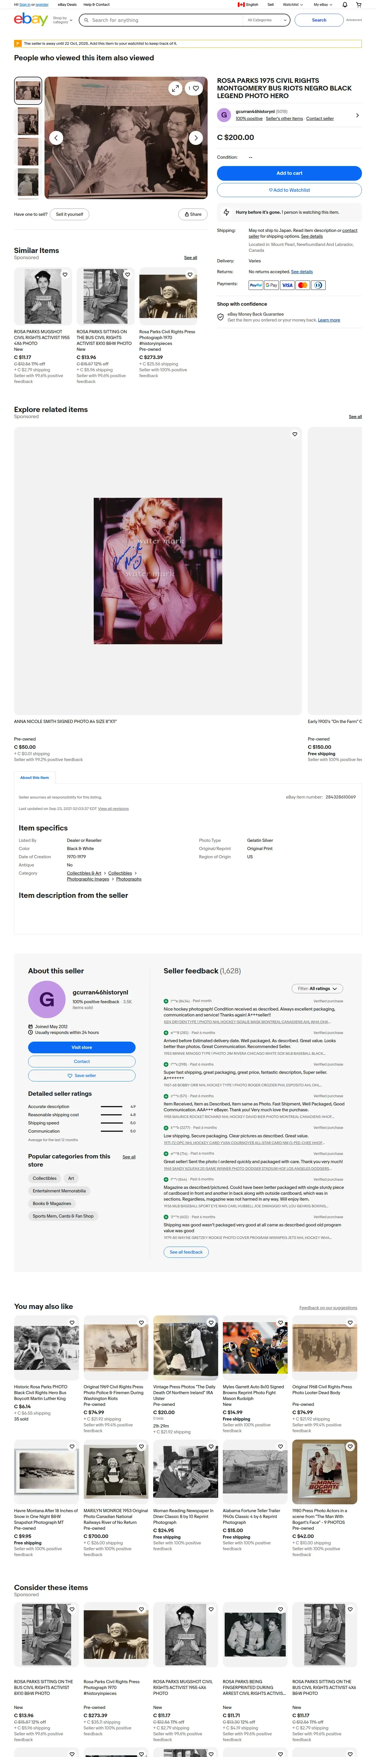Open the notifications bell icon
This screenshot has height=1757, width=376.
[345, 5]
